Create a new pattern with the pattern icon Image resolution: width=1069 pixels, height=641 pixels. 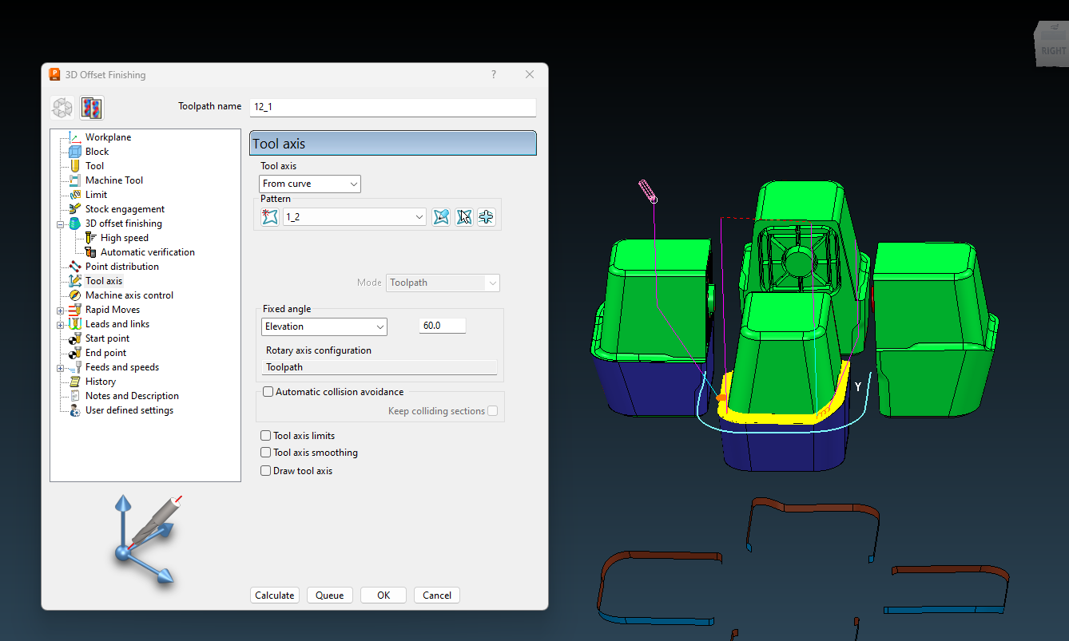pos(269,216)
